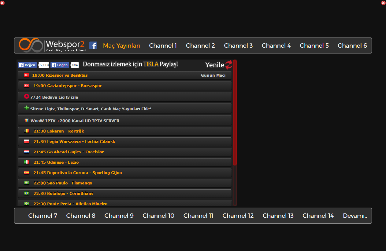The height and width of the screenshot is (251, 386).
Task: Switch to Channel 14
Action: [318, 216]
